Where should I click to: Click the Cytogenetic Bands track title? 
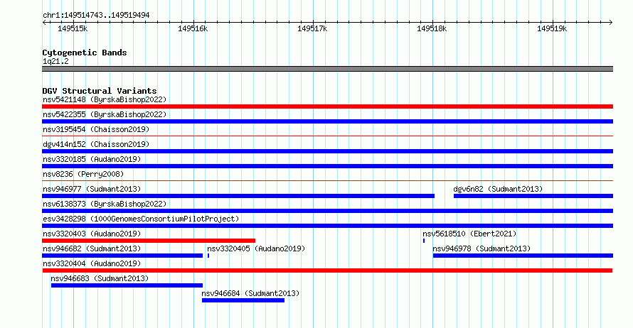click(x=85, y=53)
